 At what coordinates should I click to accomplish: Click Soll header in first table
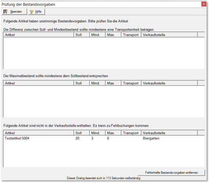tap(82, 35)
